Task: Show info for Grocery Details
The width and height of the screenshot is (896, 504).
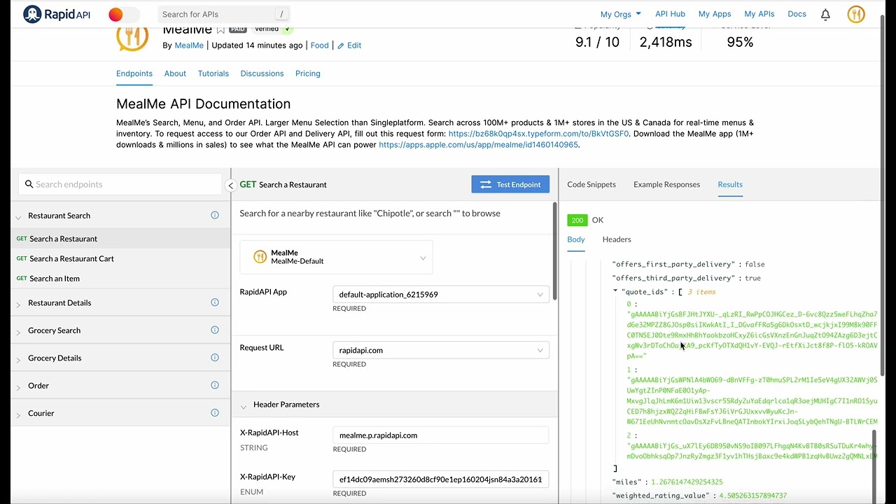Action: click(x=215, y=358)
